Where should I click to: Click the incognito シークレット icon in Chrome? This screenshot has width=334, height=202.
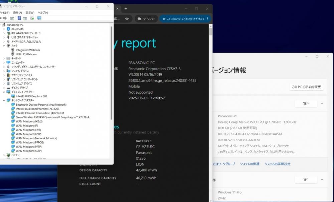pos(139,19)
